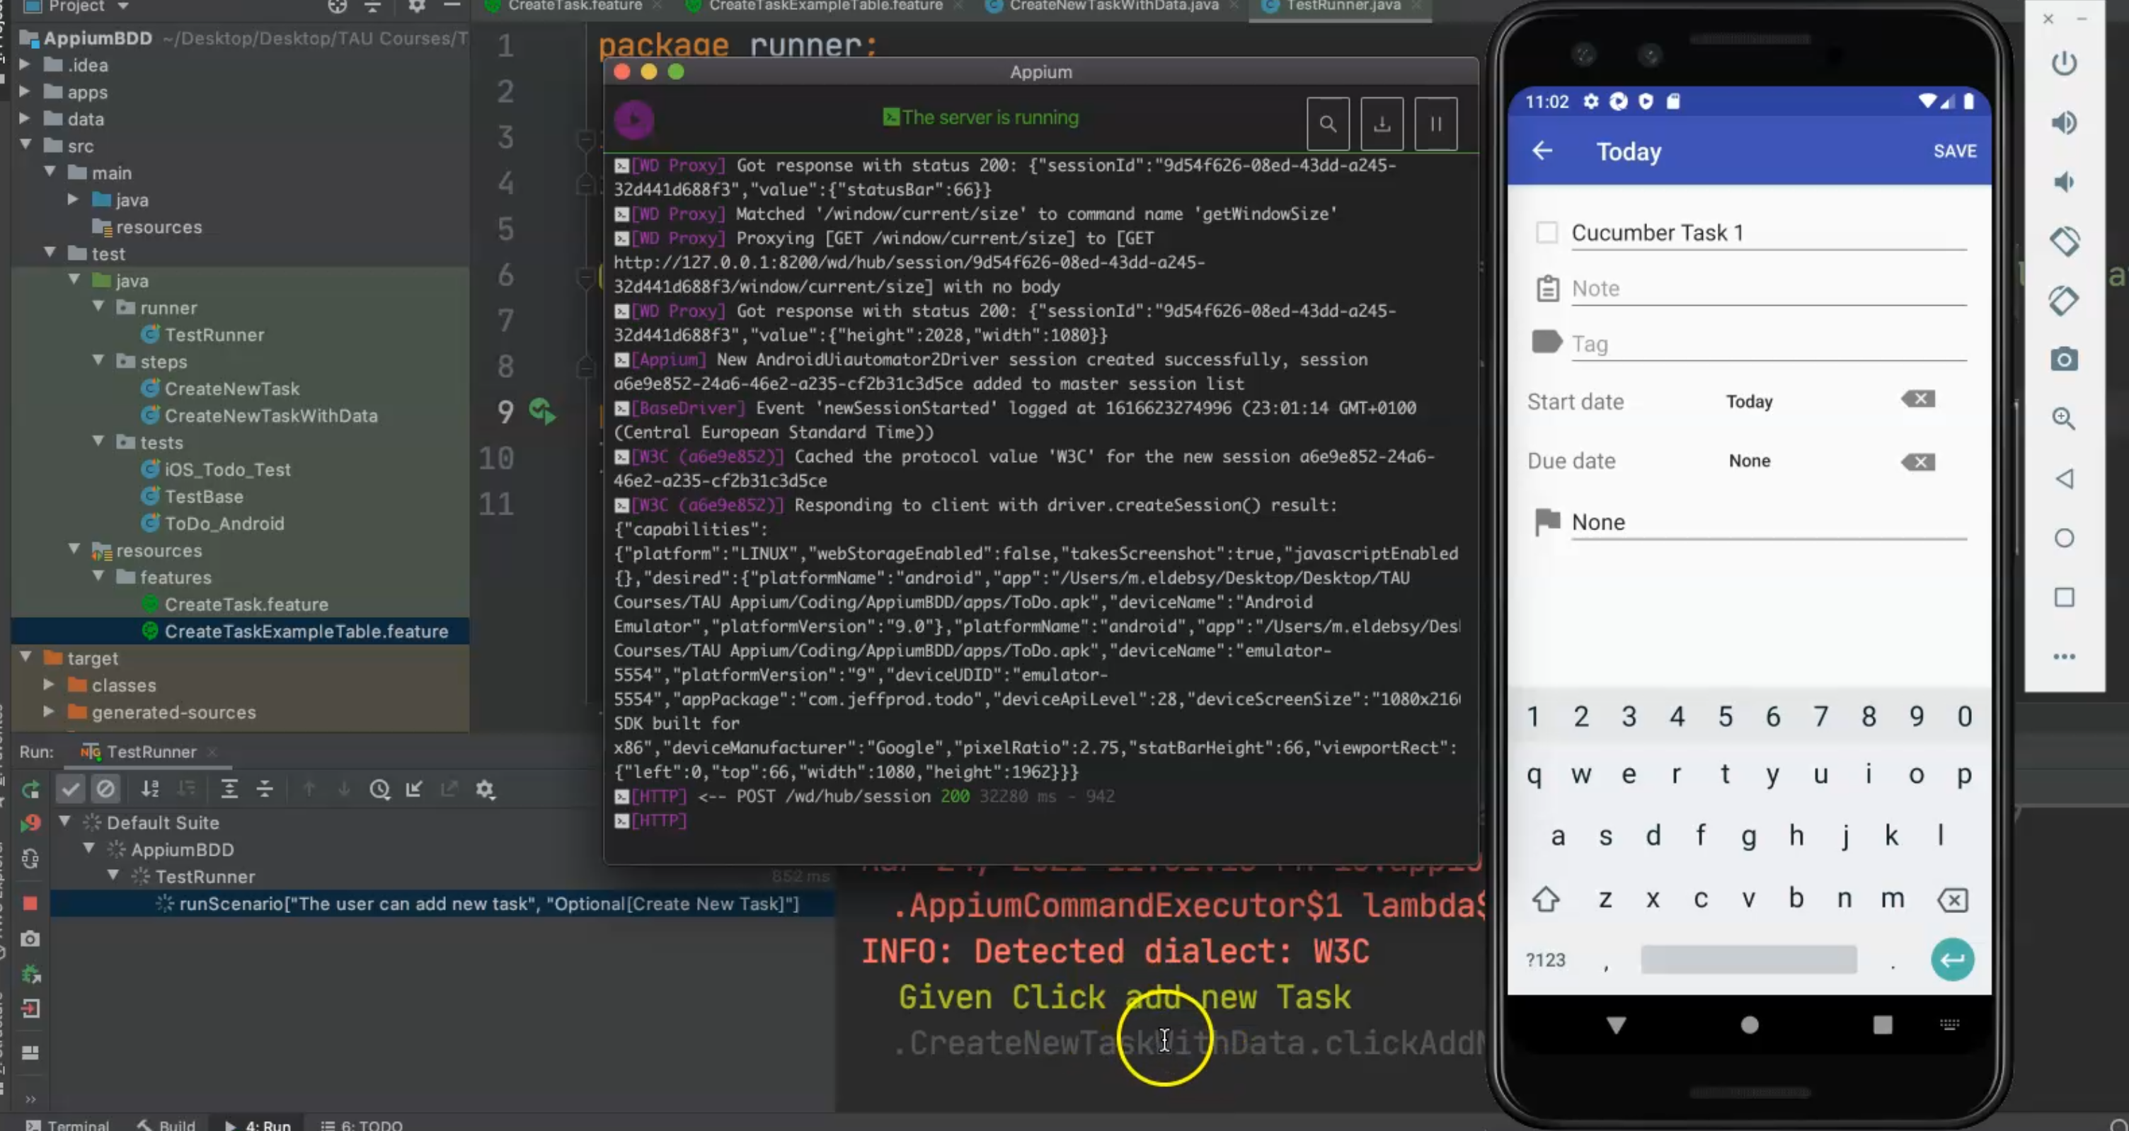Click the Appium log search icon
The width and height of the screenshot is (2129, 1131).
coord(1327,124)
